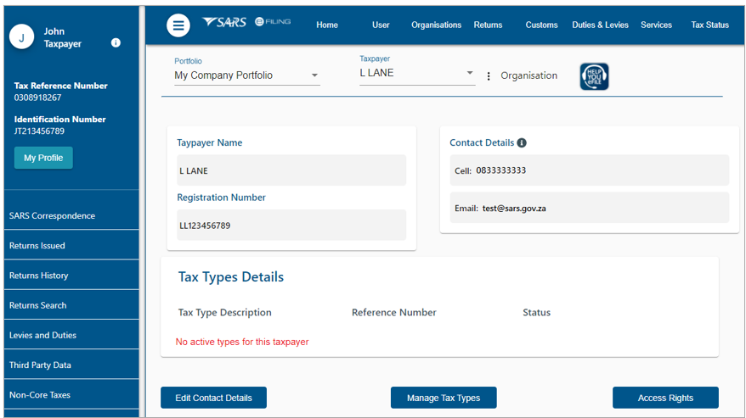Open Levies and Duties in the sidebar

(x=71, y=336)
